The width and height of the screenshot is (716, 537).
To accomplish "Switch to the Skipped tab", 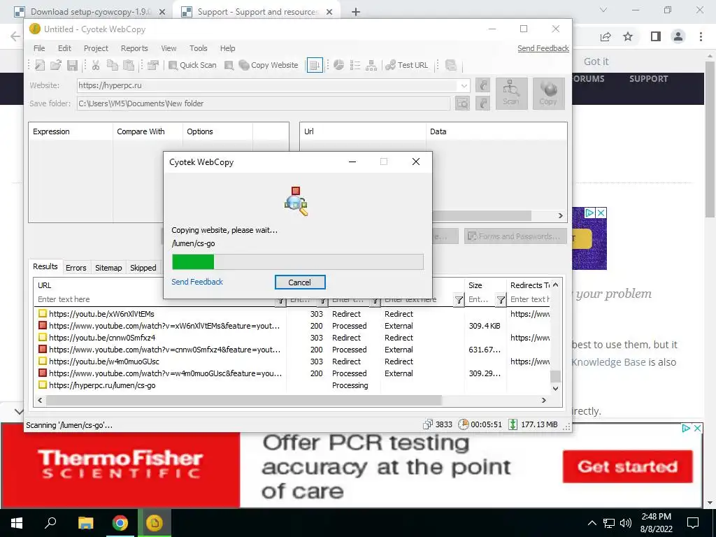I will [143, 268].
